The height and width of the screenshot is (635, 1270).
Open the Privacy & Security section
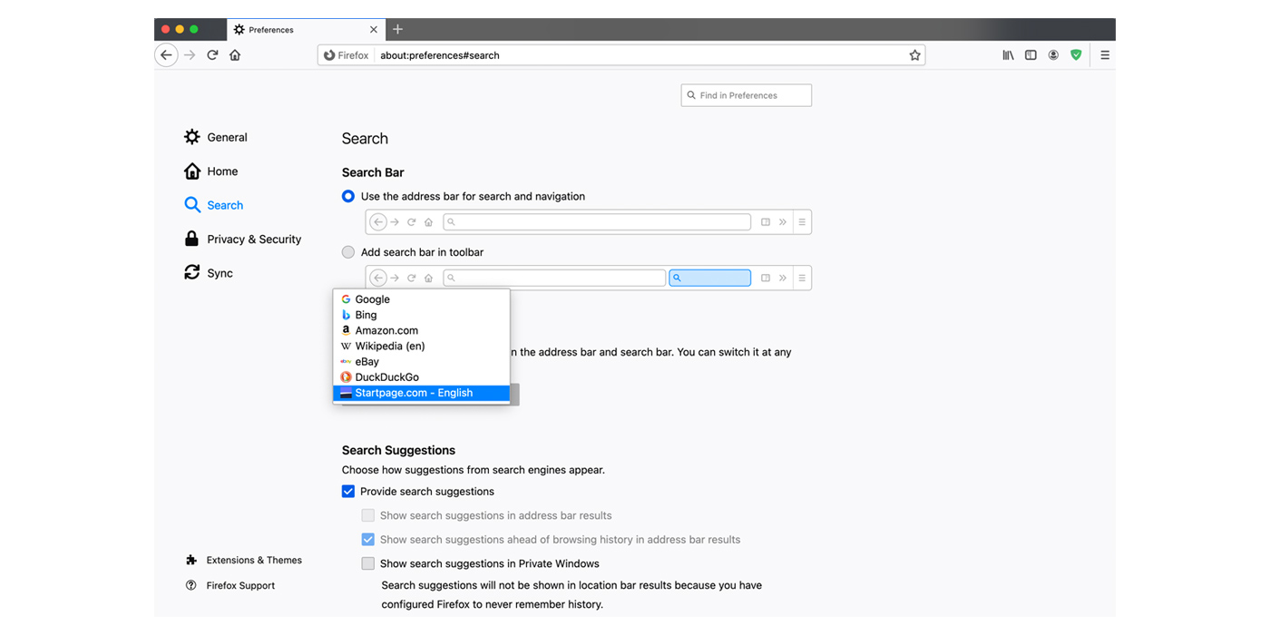click(x=253, y=239)
